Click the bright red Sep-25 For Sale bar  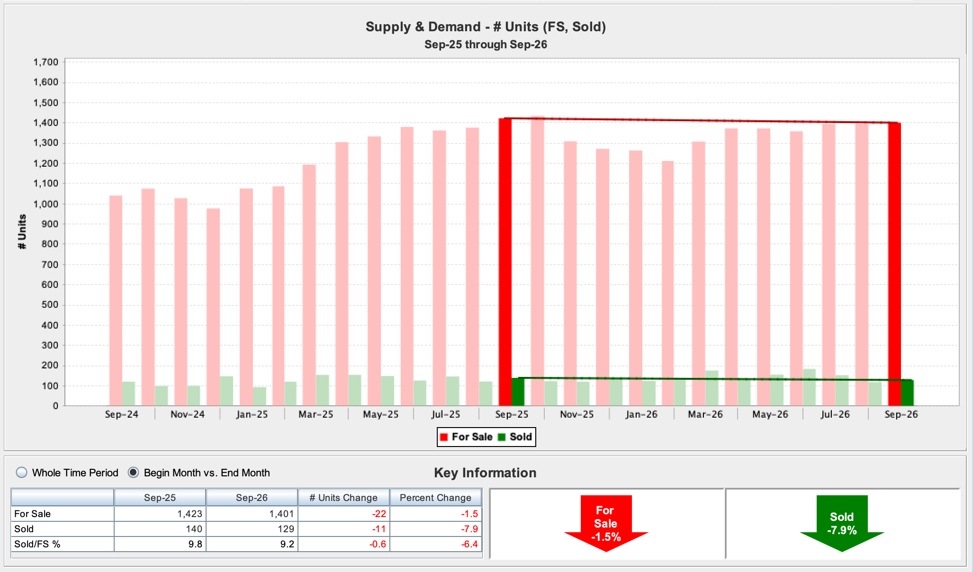coord(505,262)
